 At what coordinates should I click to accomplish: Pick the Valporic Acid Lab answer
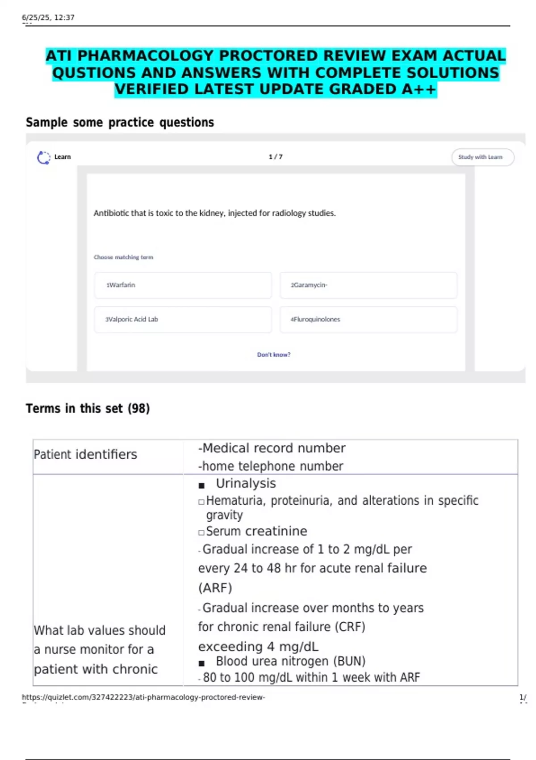click(x=183, y=320)
